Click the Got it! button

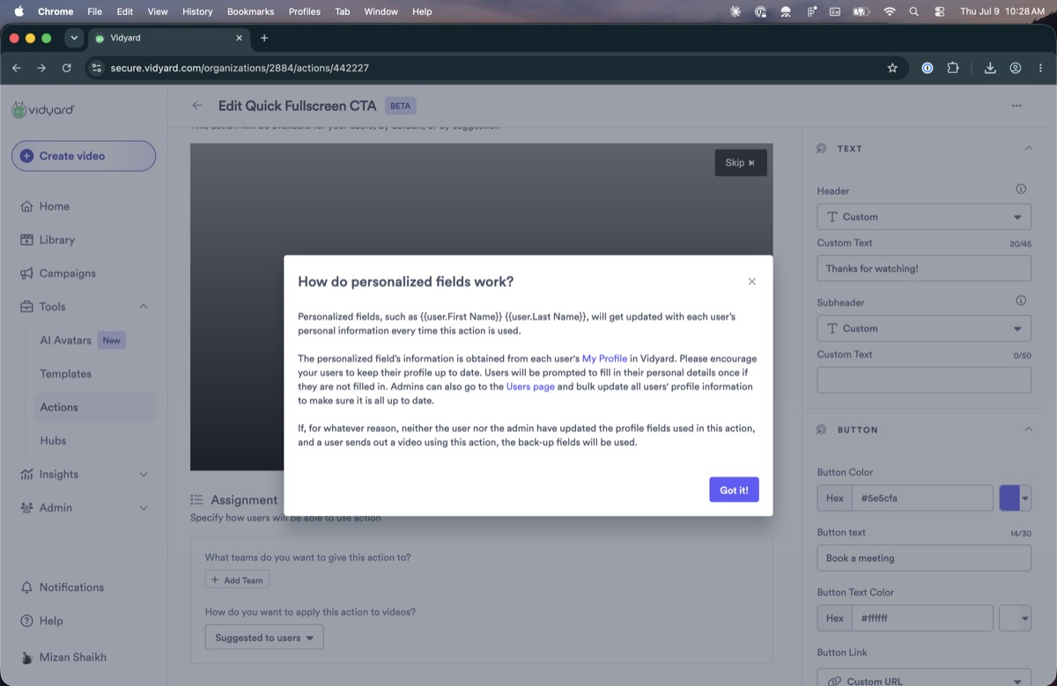click(x=734, y=490)
